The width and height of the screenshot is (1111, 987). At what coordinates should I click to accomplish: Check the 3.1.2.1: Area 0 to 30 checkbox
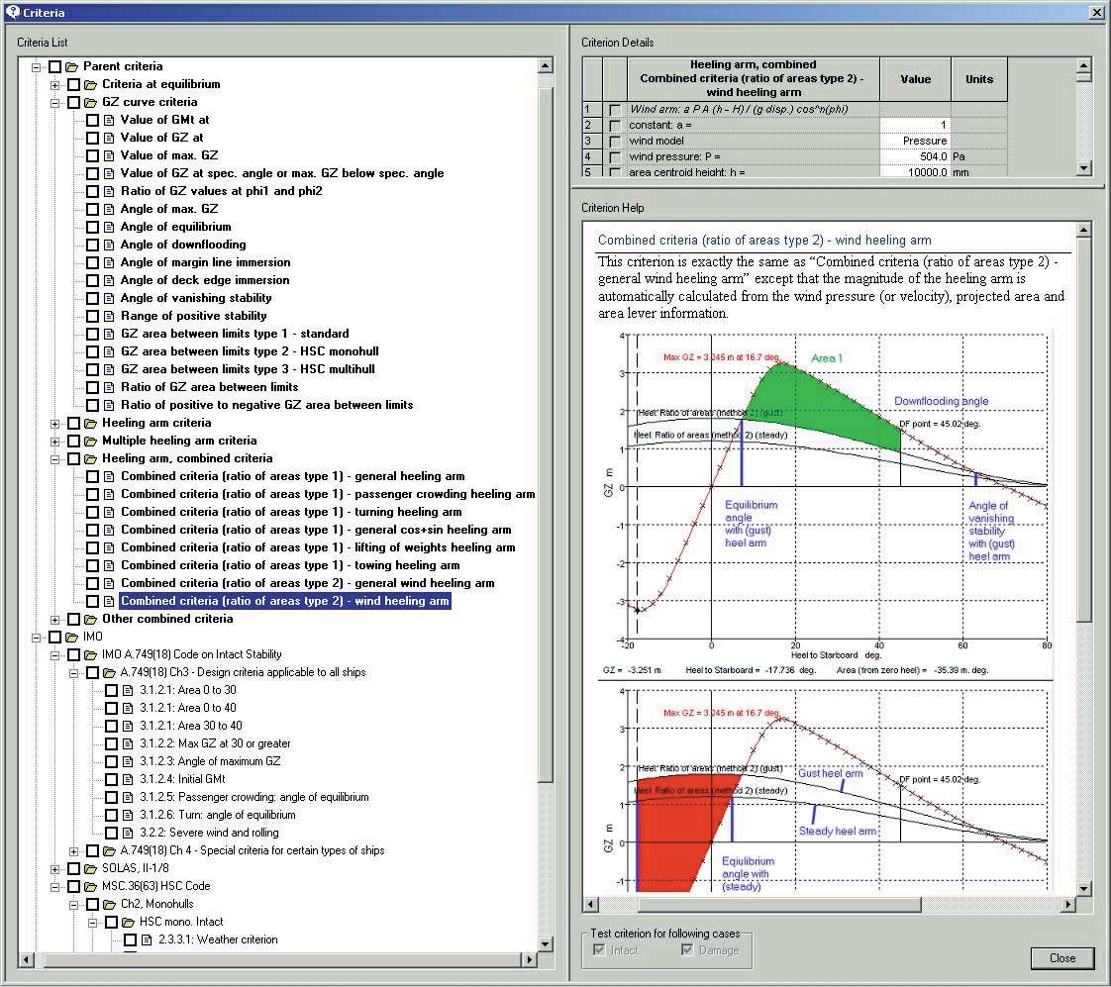tap(111, 691)
